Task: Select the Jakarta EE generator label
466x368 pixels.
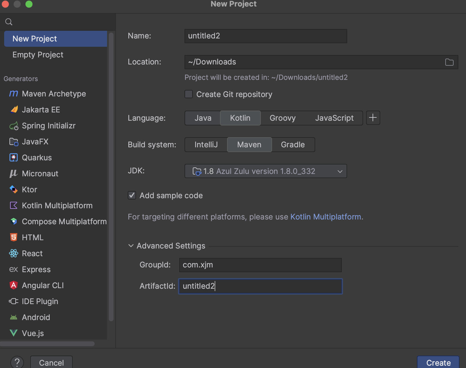Action: point(41,110)
